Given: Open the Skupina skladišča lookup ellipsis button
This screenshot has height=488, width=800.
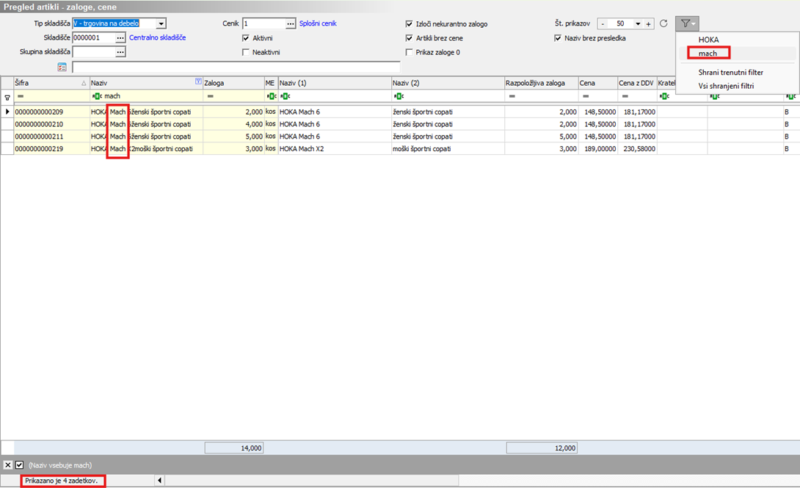Looking at the screenshot, I should click(x=120, y=52).
